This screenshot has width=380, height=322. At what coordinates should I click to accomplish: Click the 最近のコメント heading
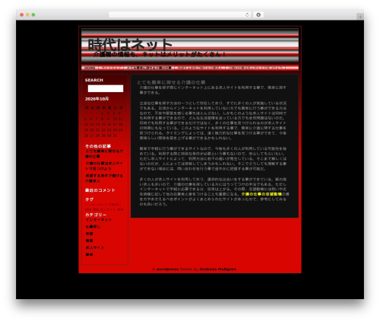100,190
